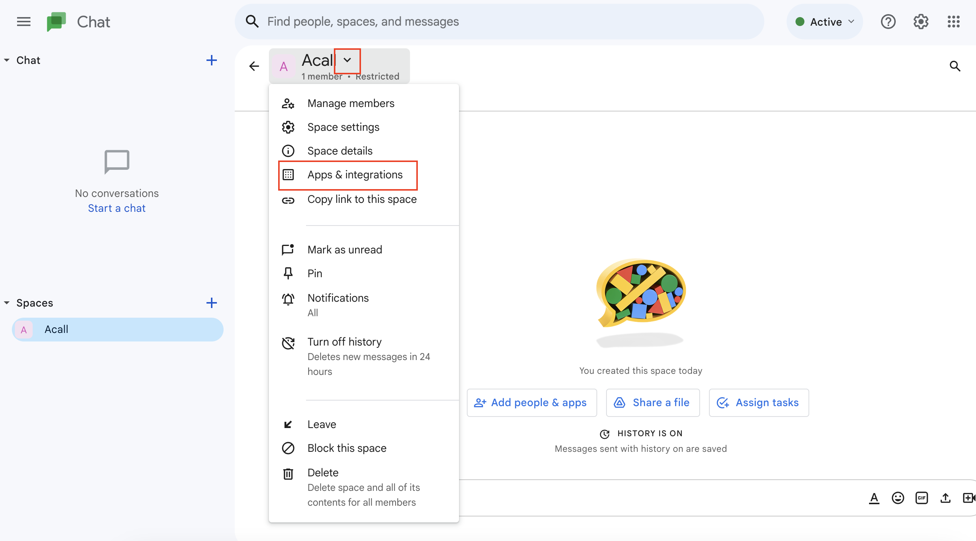The image size is (976, 541).
Task: Click the emoji picker icon
Action: (898, 498)
